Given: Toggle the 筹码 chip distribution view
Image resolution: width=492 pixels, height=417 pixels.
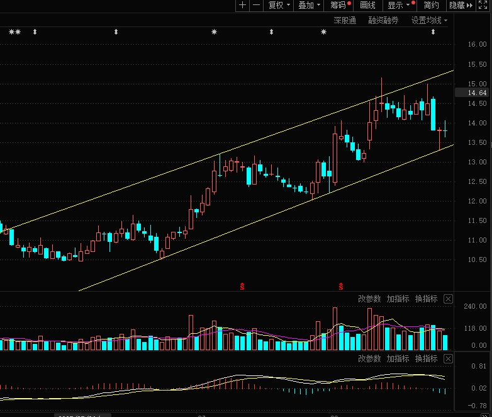Looking at the screenshot, I should (340, 5).
